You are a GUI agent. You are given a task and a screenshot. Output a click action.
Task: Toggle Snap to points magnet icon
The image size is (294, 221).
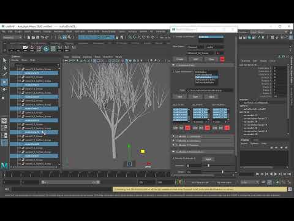pyautogui.click(x=139, y=37)
